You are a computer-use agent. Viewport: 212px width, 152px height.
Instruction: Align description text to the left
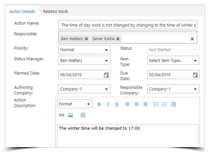point(127,104)
